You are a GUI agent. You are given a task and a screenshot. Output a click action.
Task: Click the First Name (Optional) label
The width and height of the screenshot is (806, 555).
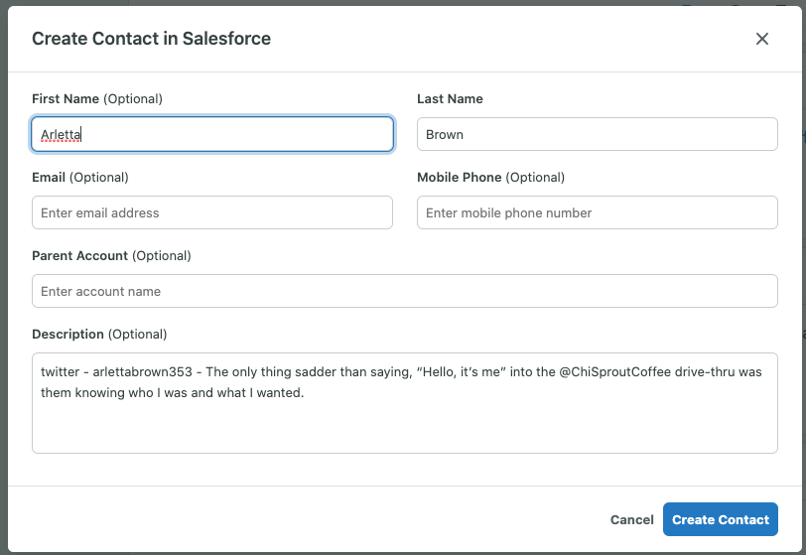(97, 99)
